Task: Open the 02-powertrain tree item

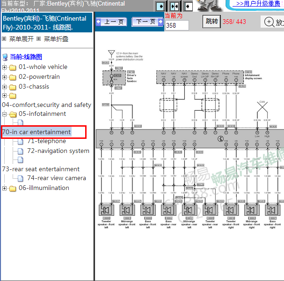Action: [39, 76]
